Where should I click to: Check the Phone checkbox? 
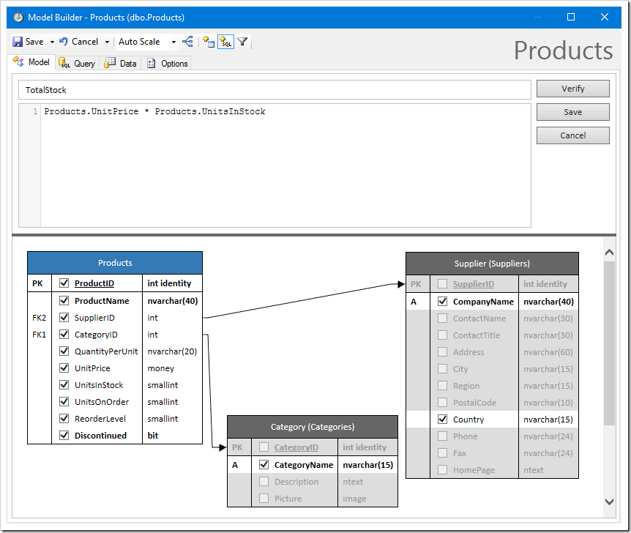coord(442,436)
